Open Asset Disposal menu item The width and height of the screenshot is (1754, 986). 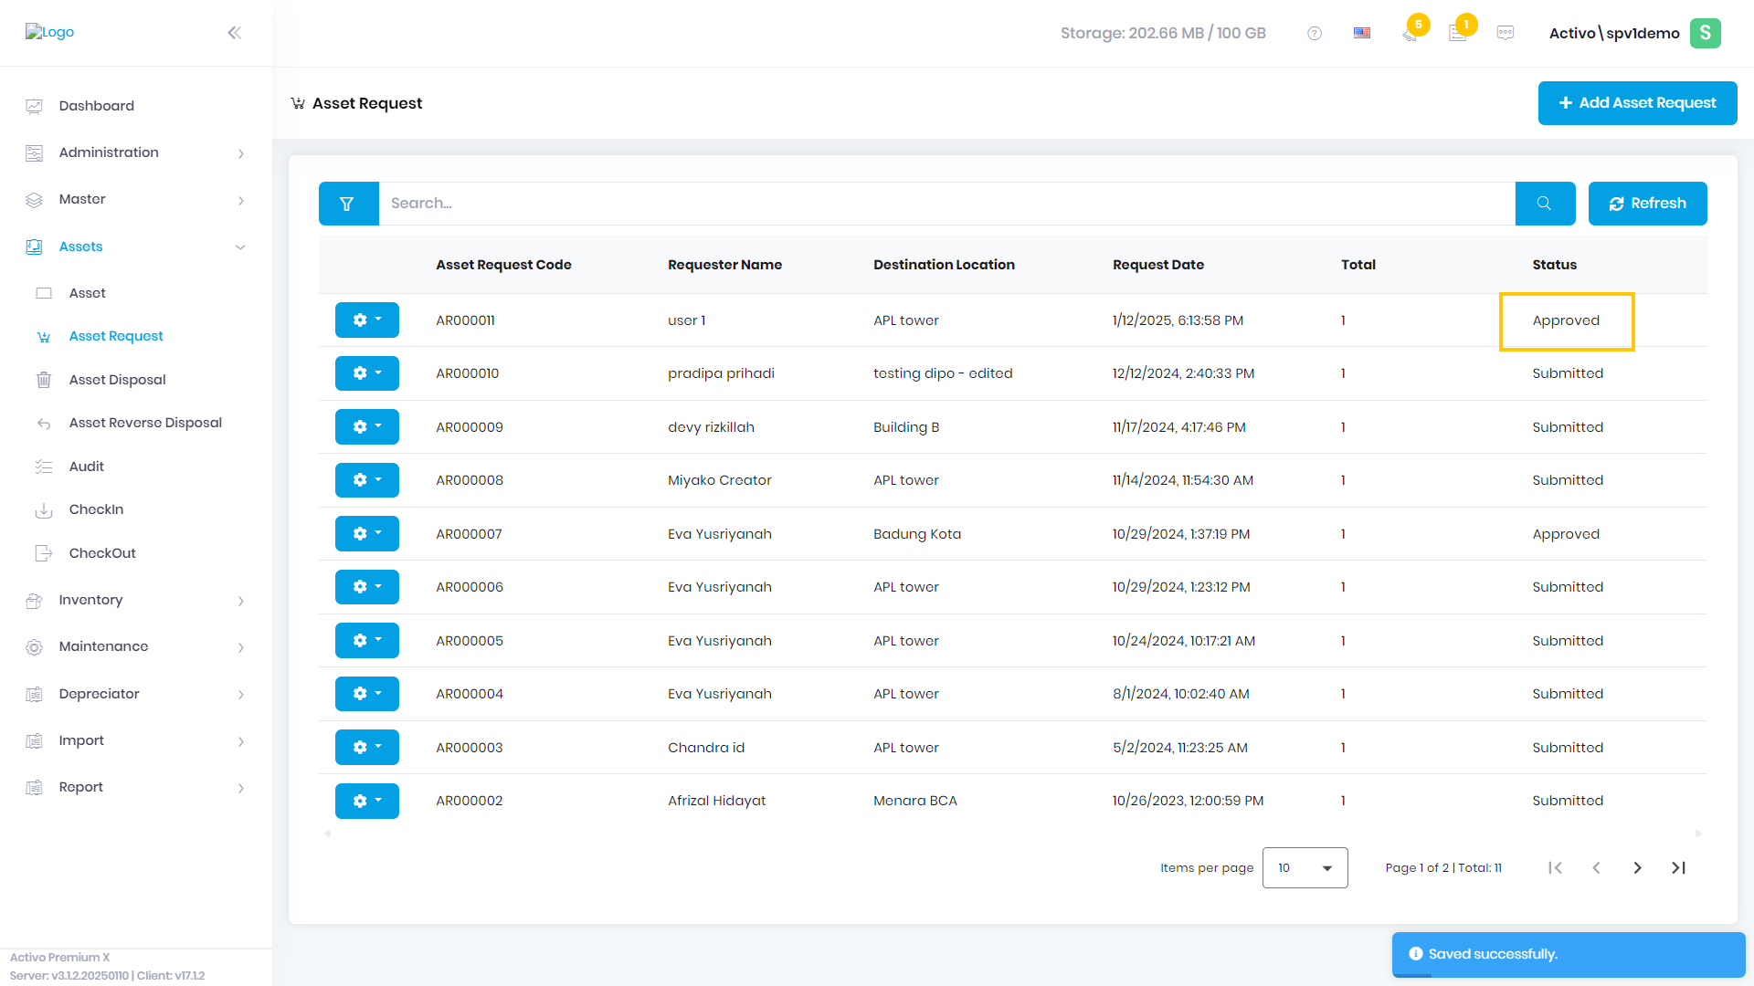[x=117, y=380]
